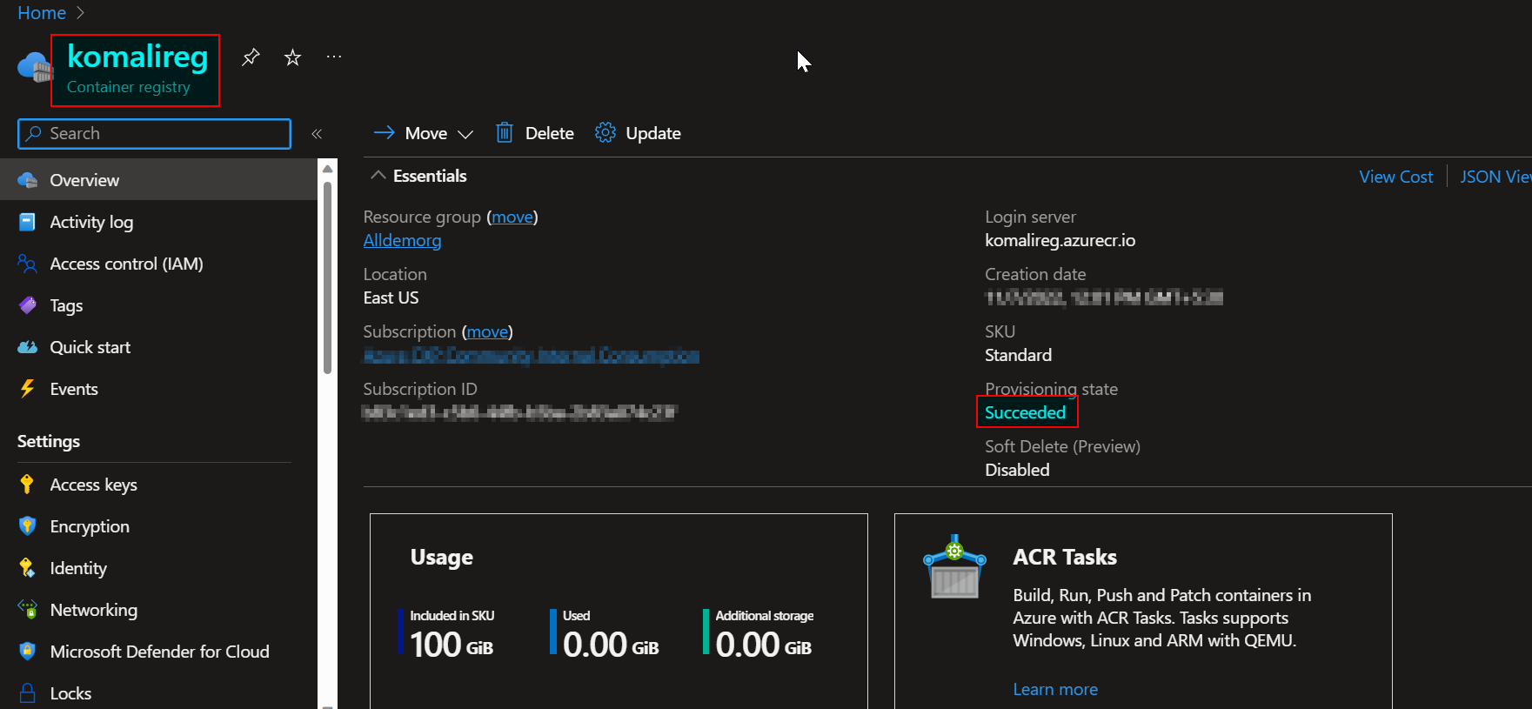Click the Events lightning bolt icon
This screenshot has width=1532, height=709.
tap(27, 389)
